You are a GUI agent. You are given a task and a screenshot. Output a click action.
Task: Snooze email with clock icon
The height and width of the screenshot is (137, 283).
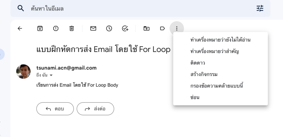point(109,28)
